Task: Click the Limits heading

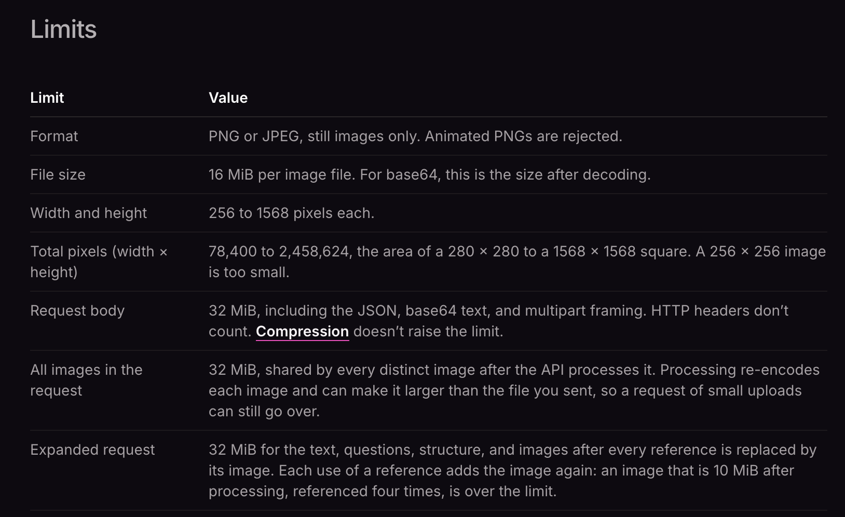Action: click(x=63, y=29)
